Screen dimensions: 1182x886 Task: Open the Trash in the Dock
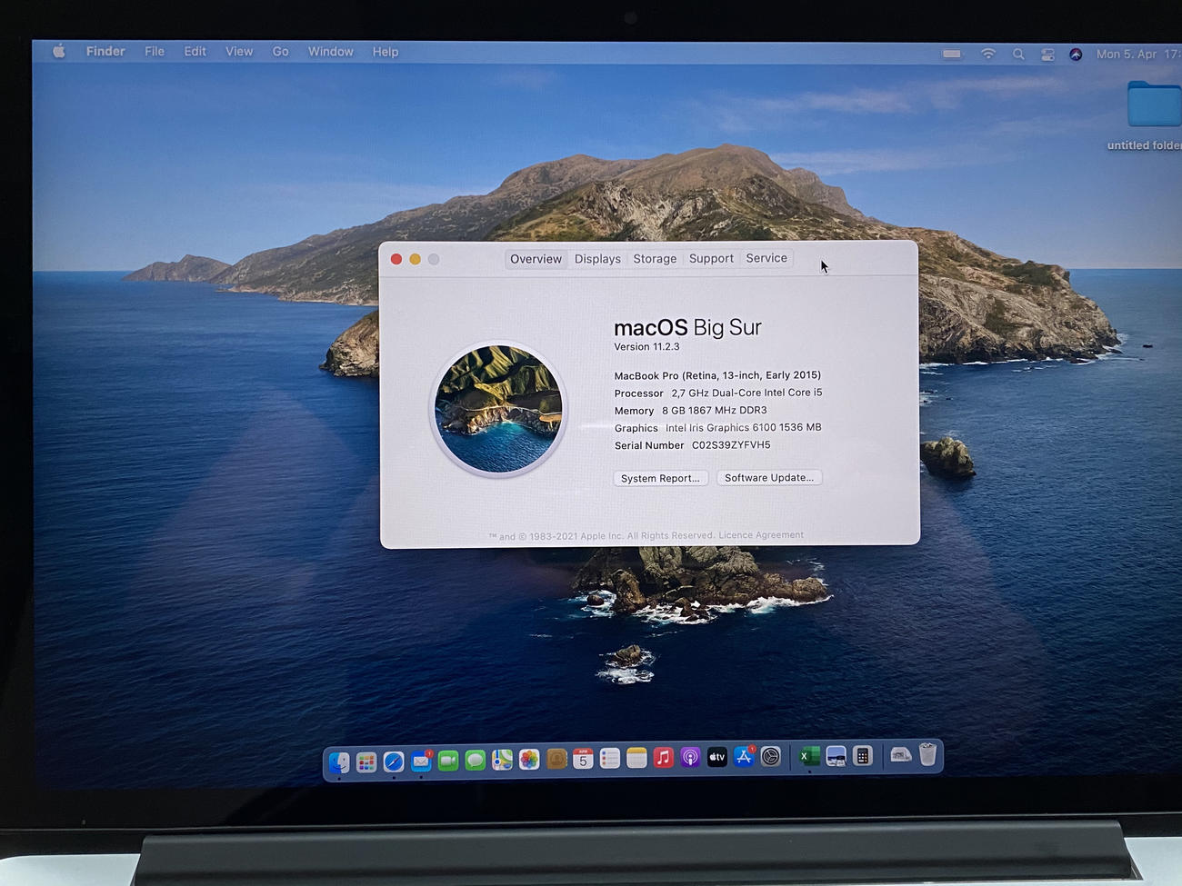point(927,754)
